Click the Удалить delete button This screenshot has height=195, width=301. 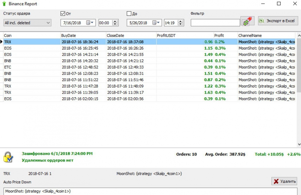tap(284, 181)
